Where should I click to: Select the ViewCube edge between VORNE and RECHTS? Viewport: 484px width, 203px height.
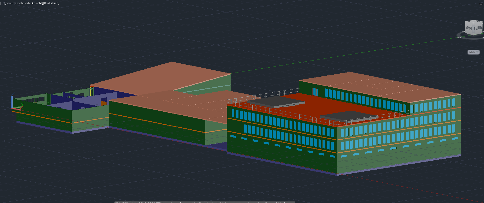473,29
